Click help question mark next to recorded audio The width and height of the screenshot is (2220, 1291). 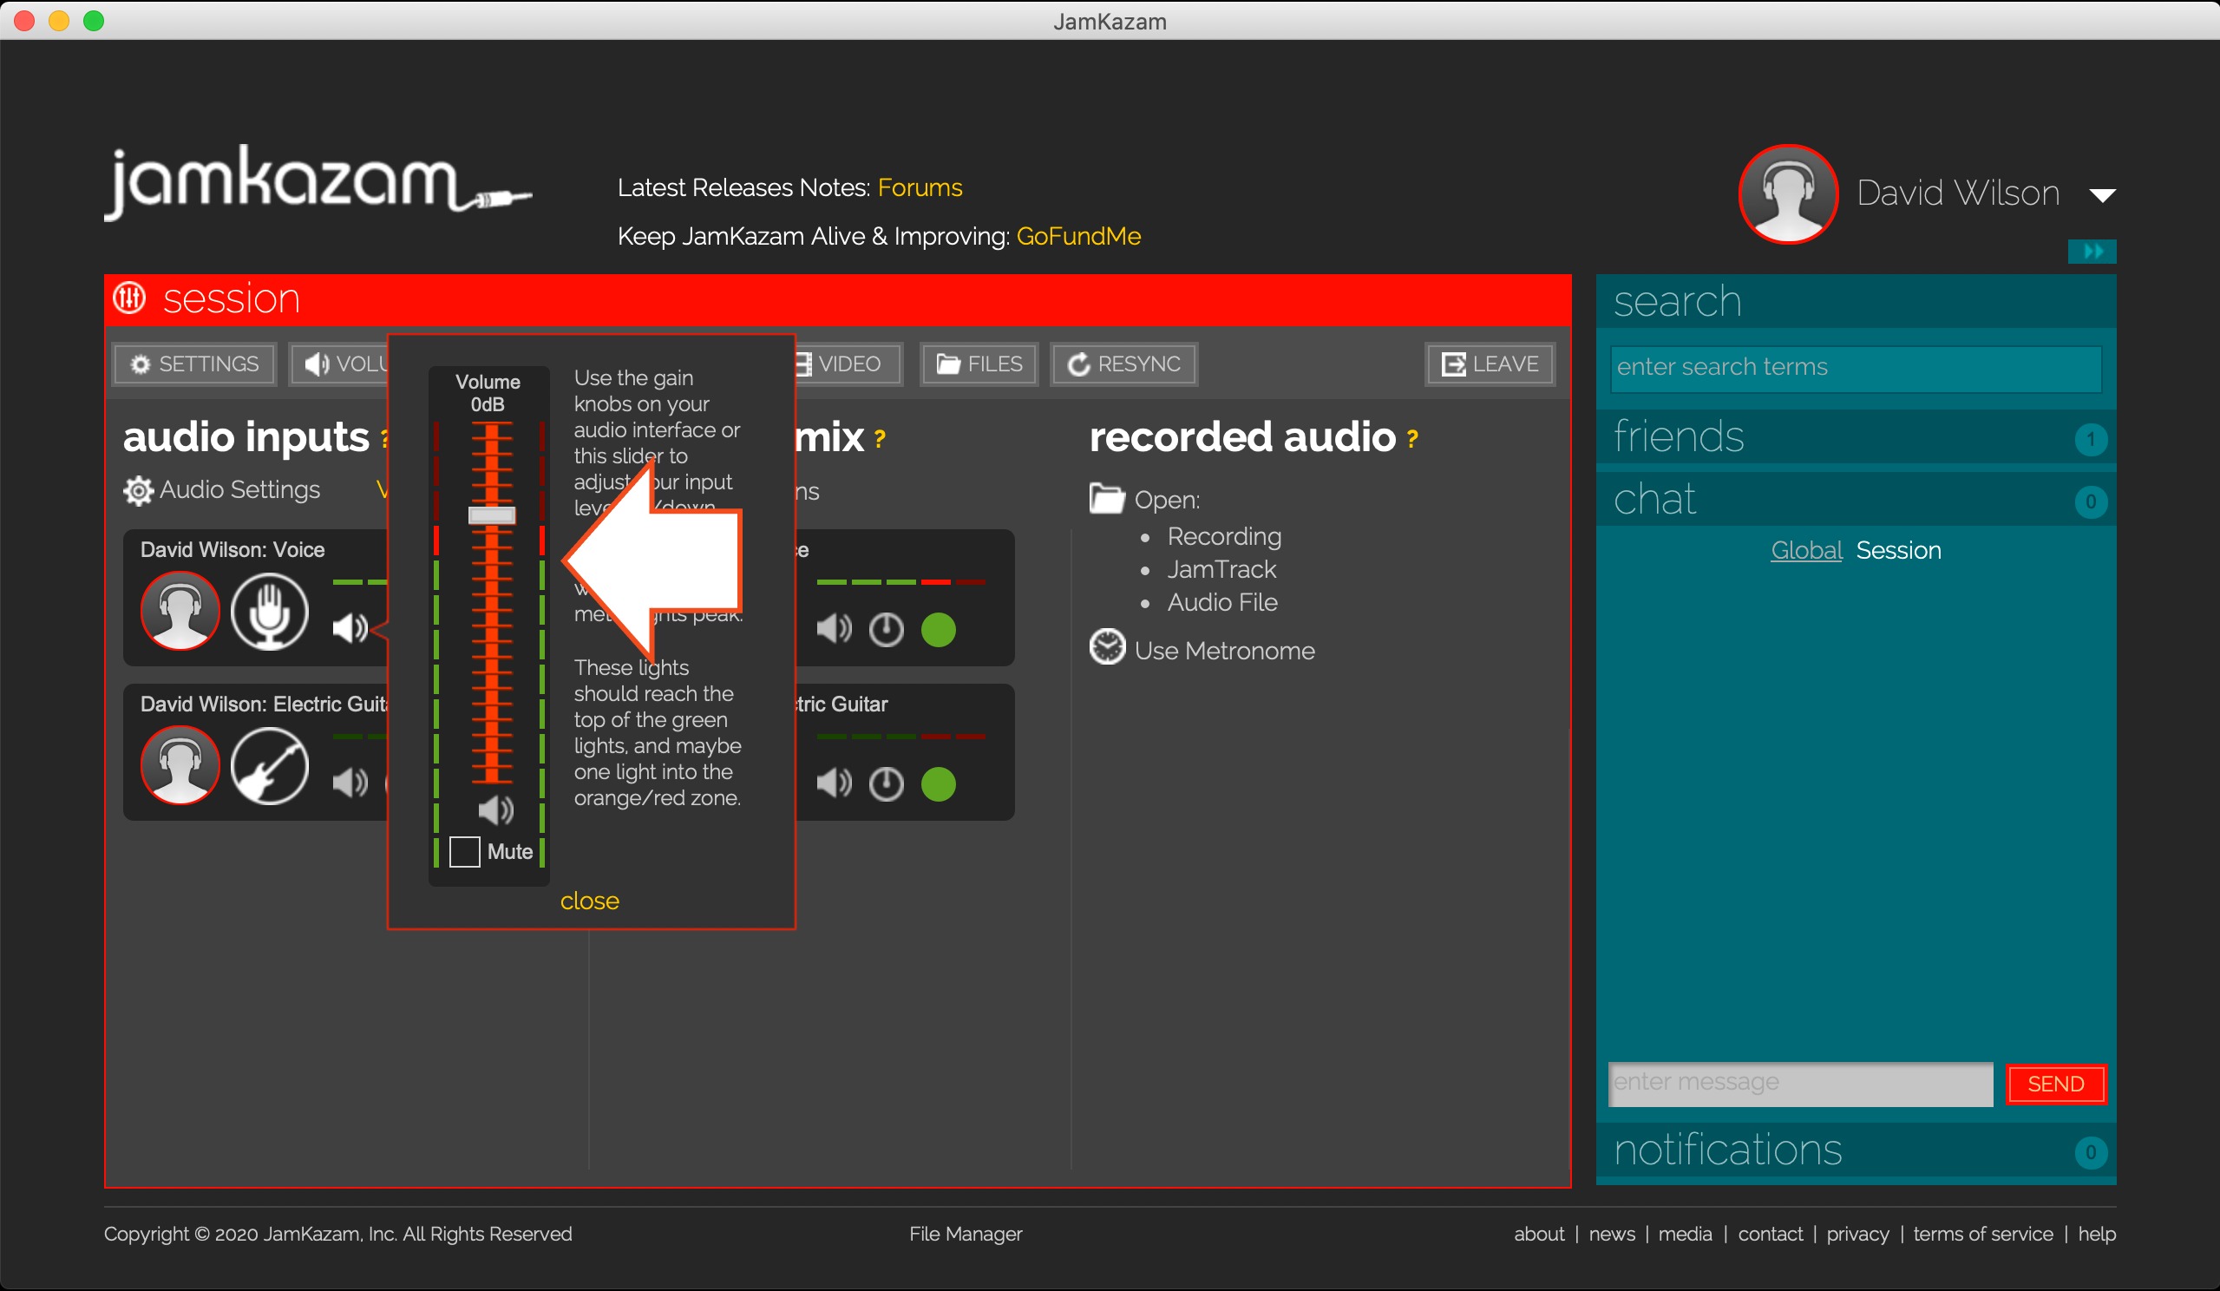1412,439
